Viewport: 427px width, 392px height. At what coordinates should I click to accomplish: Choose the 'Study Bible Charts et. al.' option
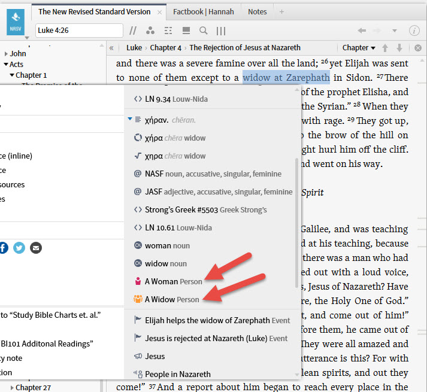50,315
